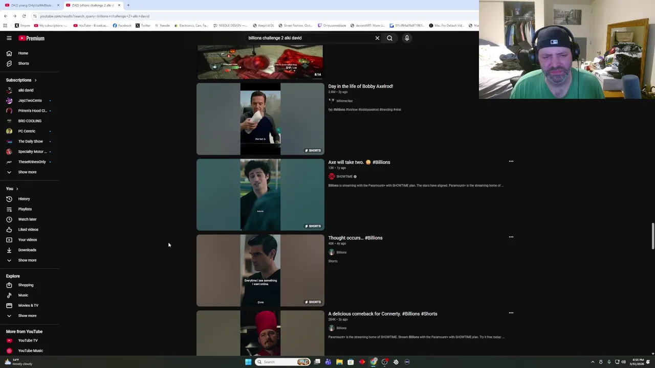Show hidden system tray icons
The height and width of the screenshot is (368, 655).
593,362
